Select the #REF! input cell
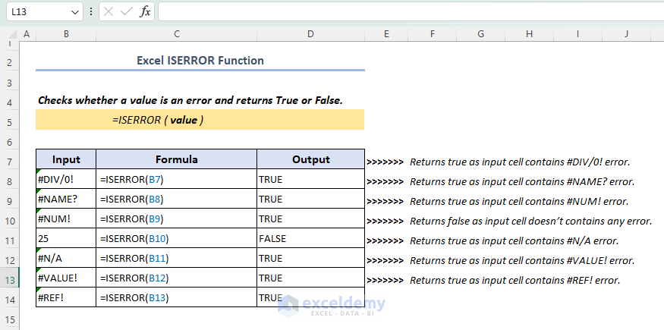This screenshot has height=330, width=664. (66, 297)
